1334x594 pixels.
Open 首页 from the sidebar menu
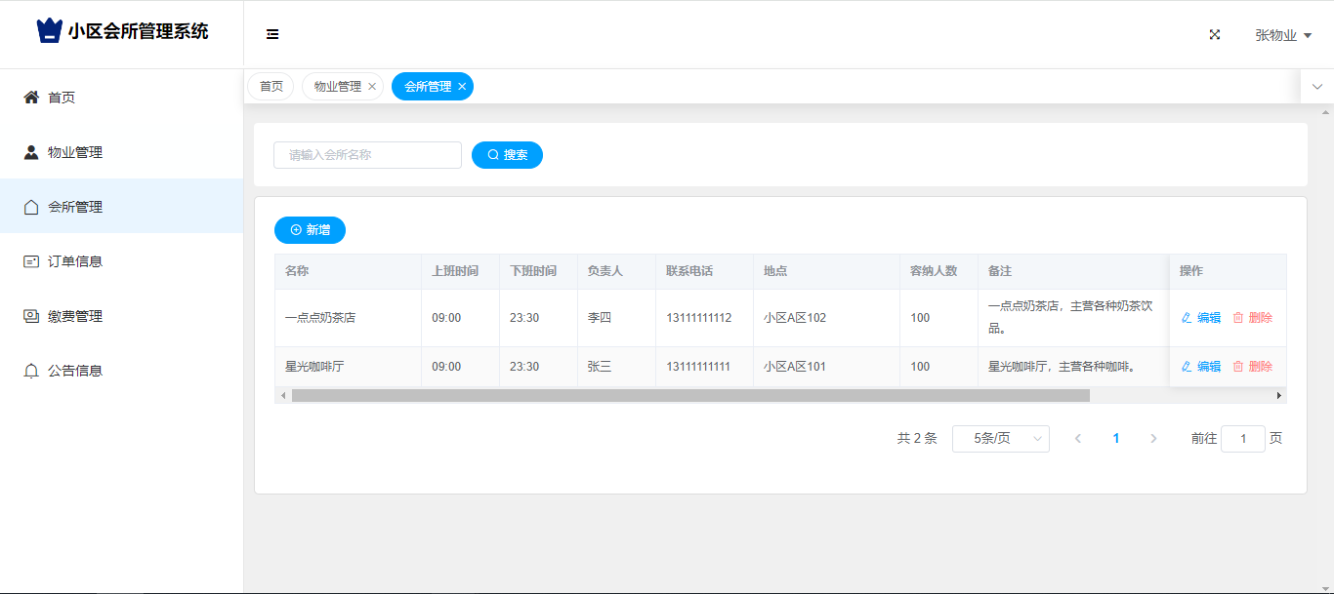point(62,98)
